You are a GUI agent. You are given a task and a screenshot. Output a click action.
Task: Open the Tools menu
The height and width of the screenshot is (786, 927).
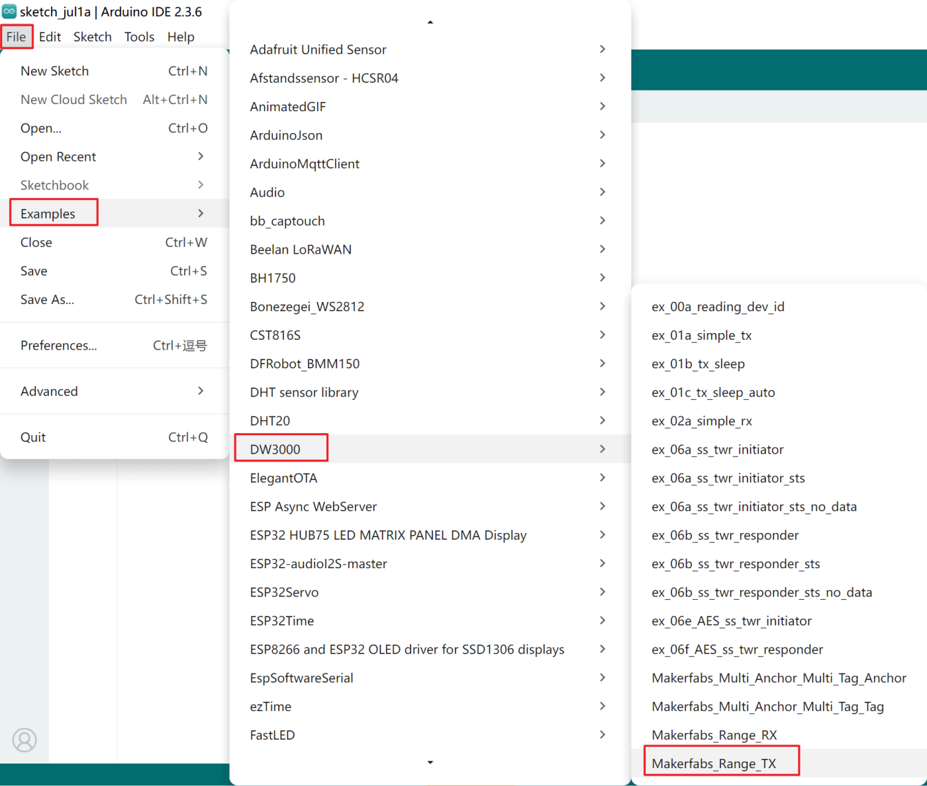point(139,36)
